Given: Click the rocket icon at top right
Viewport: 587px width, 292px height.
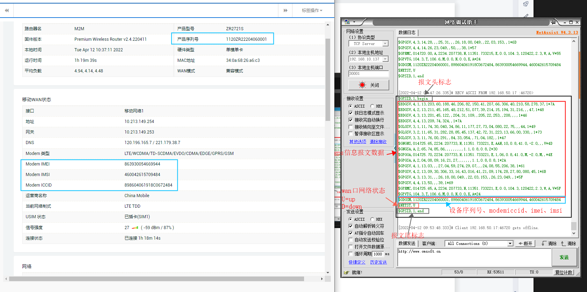Looking at the screenshot, I should 526,4.
